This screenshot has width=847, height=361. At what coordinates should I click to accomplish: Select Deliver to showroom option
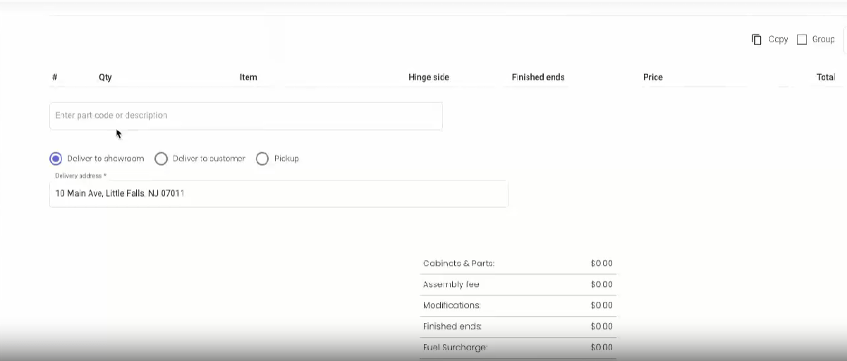click(56, 159)
